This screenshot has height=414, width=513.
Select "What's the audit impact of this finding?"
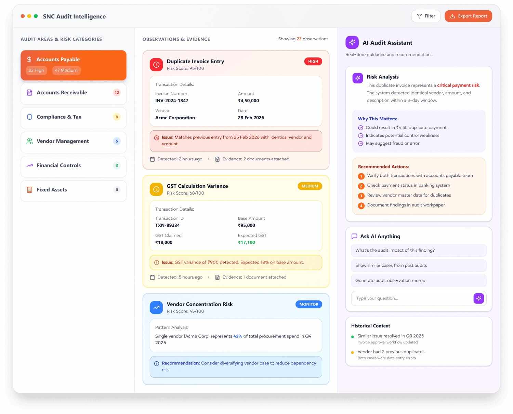(x=419, y=250)
